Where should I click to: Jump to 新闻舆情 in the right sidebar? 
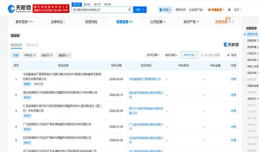pyautogui.click(x=253, y=47)
